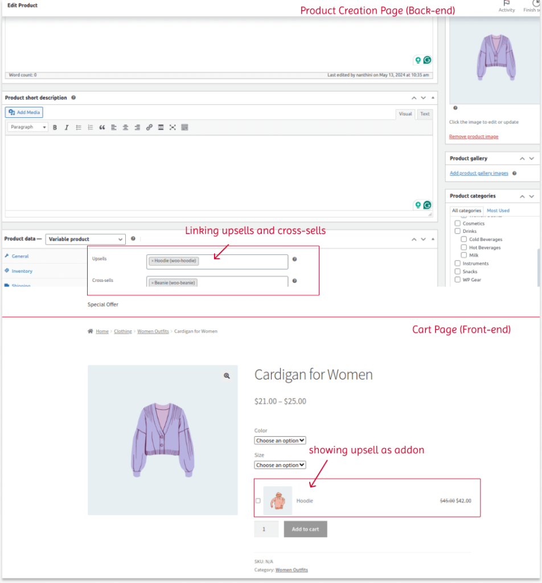Click Remove product image link
Image resolution: width=542 pixels, height=583 pixels.
pos(474,137)
